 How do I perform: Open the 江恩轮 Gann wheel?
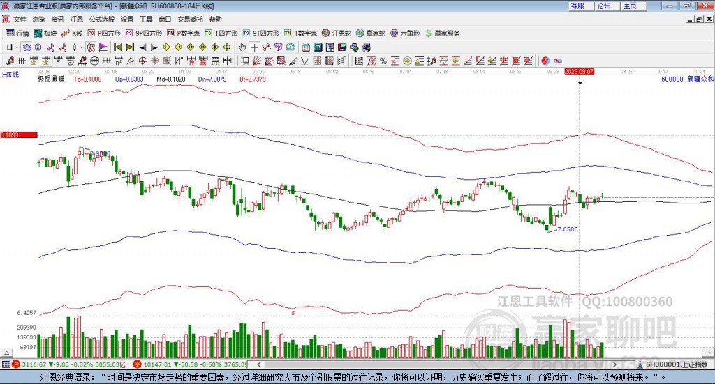(x=337, y=33)
